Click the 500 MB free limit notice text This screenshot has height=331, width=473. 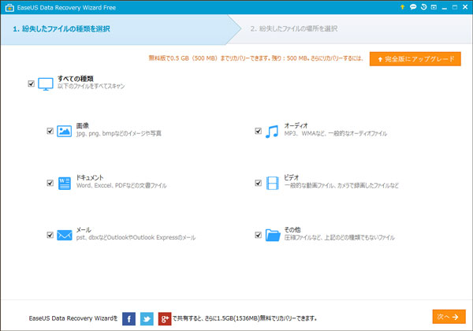coord(255,58)
